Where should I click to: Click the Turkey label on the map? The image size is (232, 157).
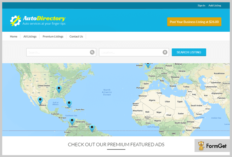click(x=186, y=87)
